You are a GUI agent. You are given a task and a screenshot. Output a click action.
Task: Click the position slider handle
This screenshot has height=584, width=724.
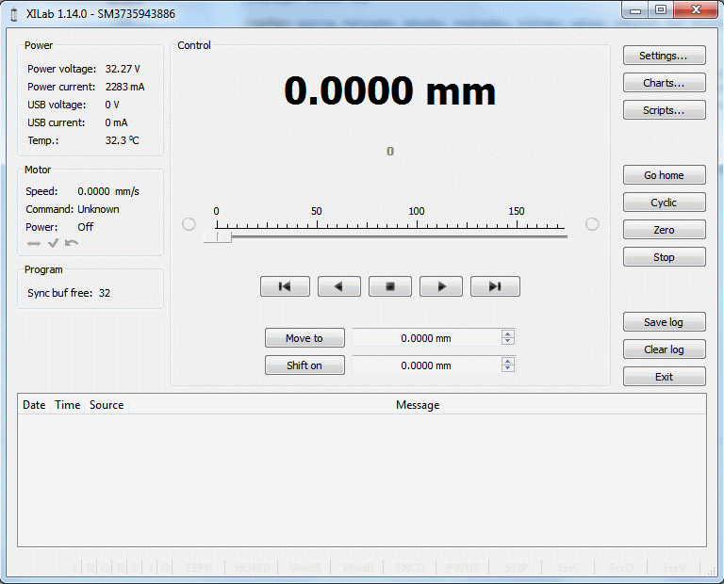click(223, 236)
